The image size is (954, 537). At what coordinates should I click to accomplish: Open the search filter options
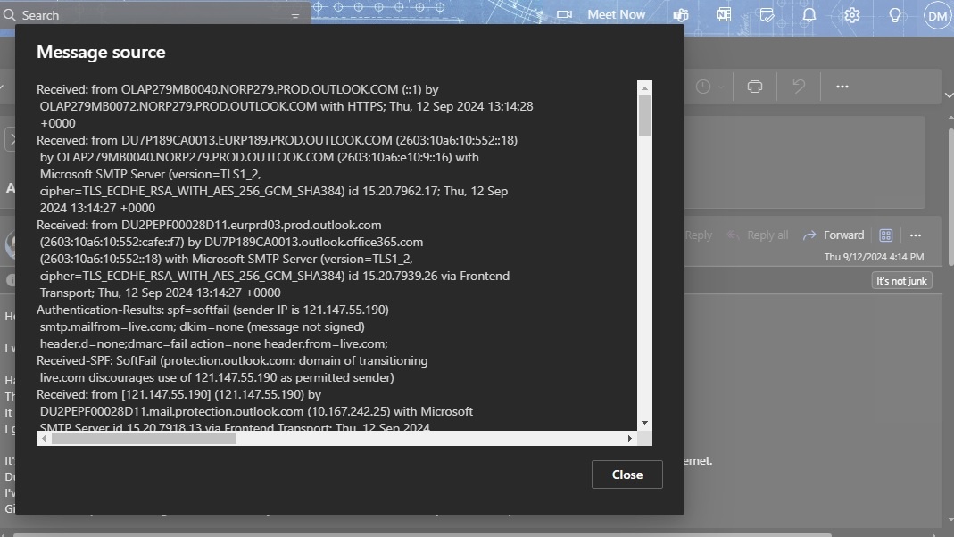coord(295,15)
